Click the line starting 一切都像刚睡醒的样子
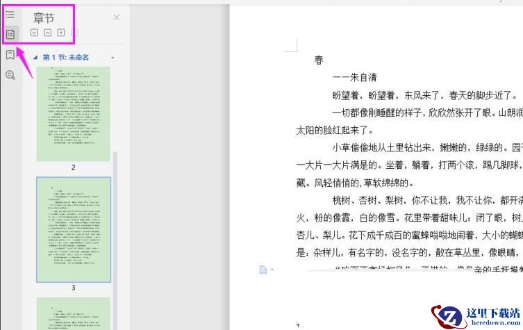Screen dimensions: 523x330 pyautogui.click(x=428, y=113)
